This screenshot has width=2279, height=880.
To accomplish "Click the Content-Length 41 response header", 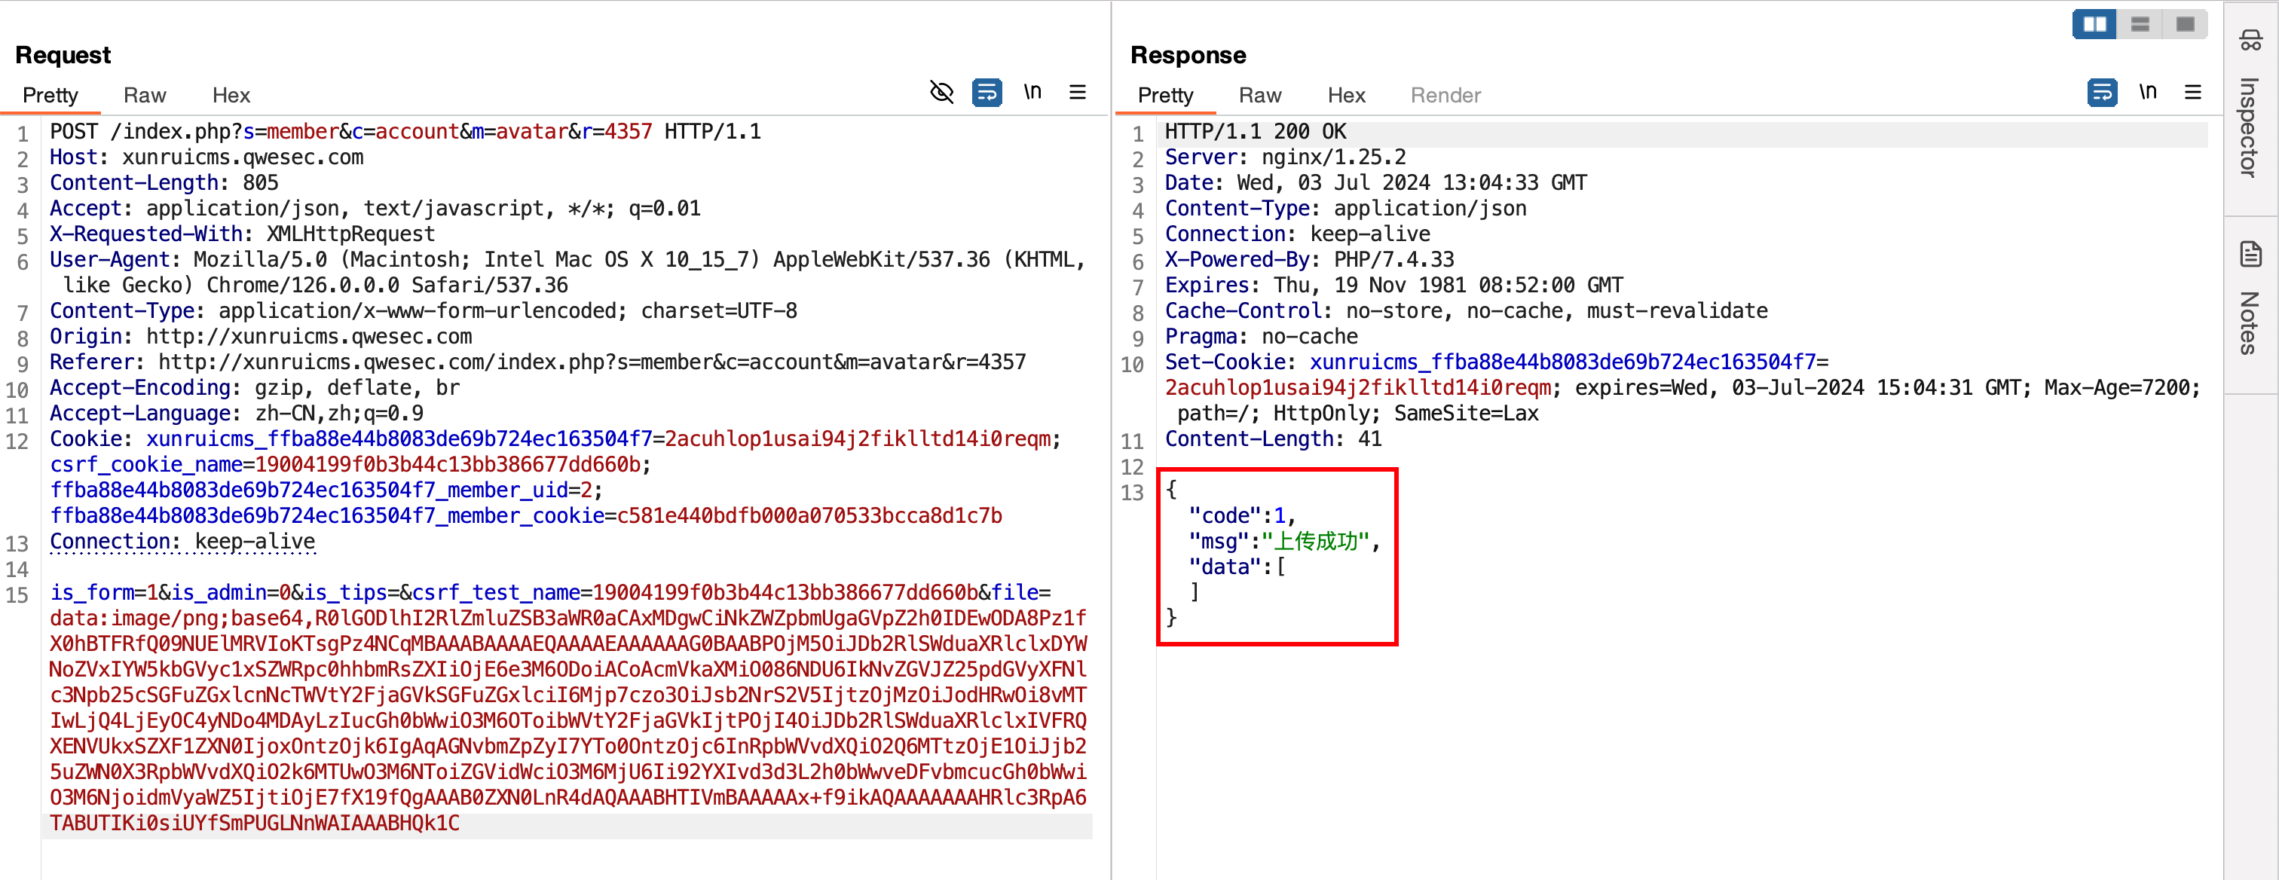I will (1273, 439).
